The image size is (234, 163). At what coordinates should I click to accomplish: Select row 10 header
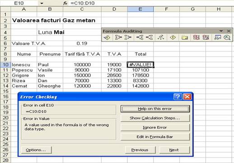pos(5,65)
